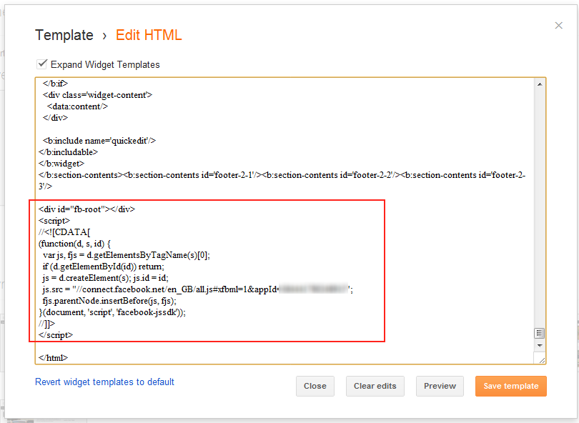579x423 pixels.
Task: Click the (function(d, s, id) { line
Action: (74, 244)
